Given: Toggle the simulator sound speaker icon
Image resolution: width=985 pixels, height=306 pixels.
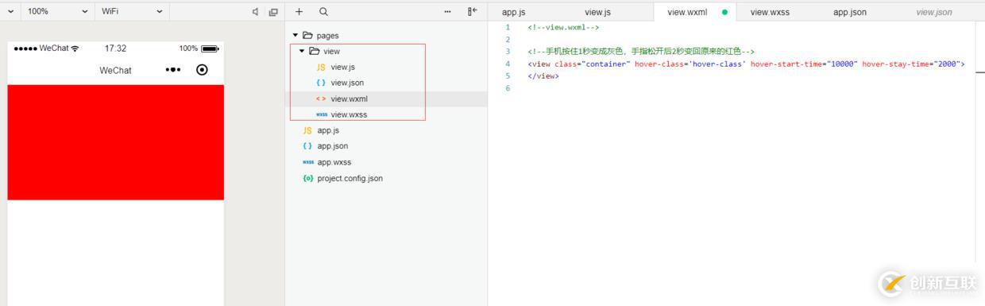Looking at the screenshot, I should coord(255,12).
